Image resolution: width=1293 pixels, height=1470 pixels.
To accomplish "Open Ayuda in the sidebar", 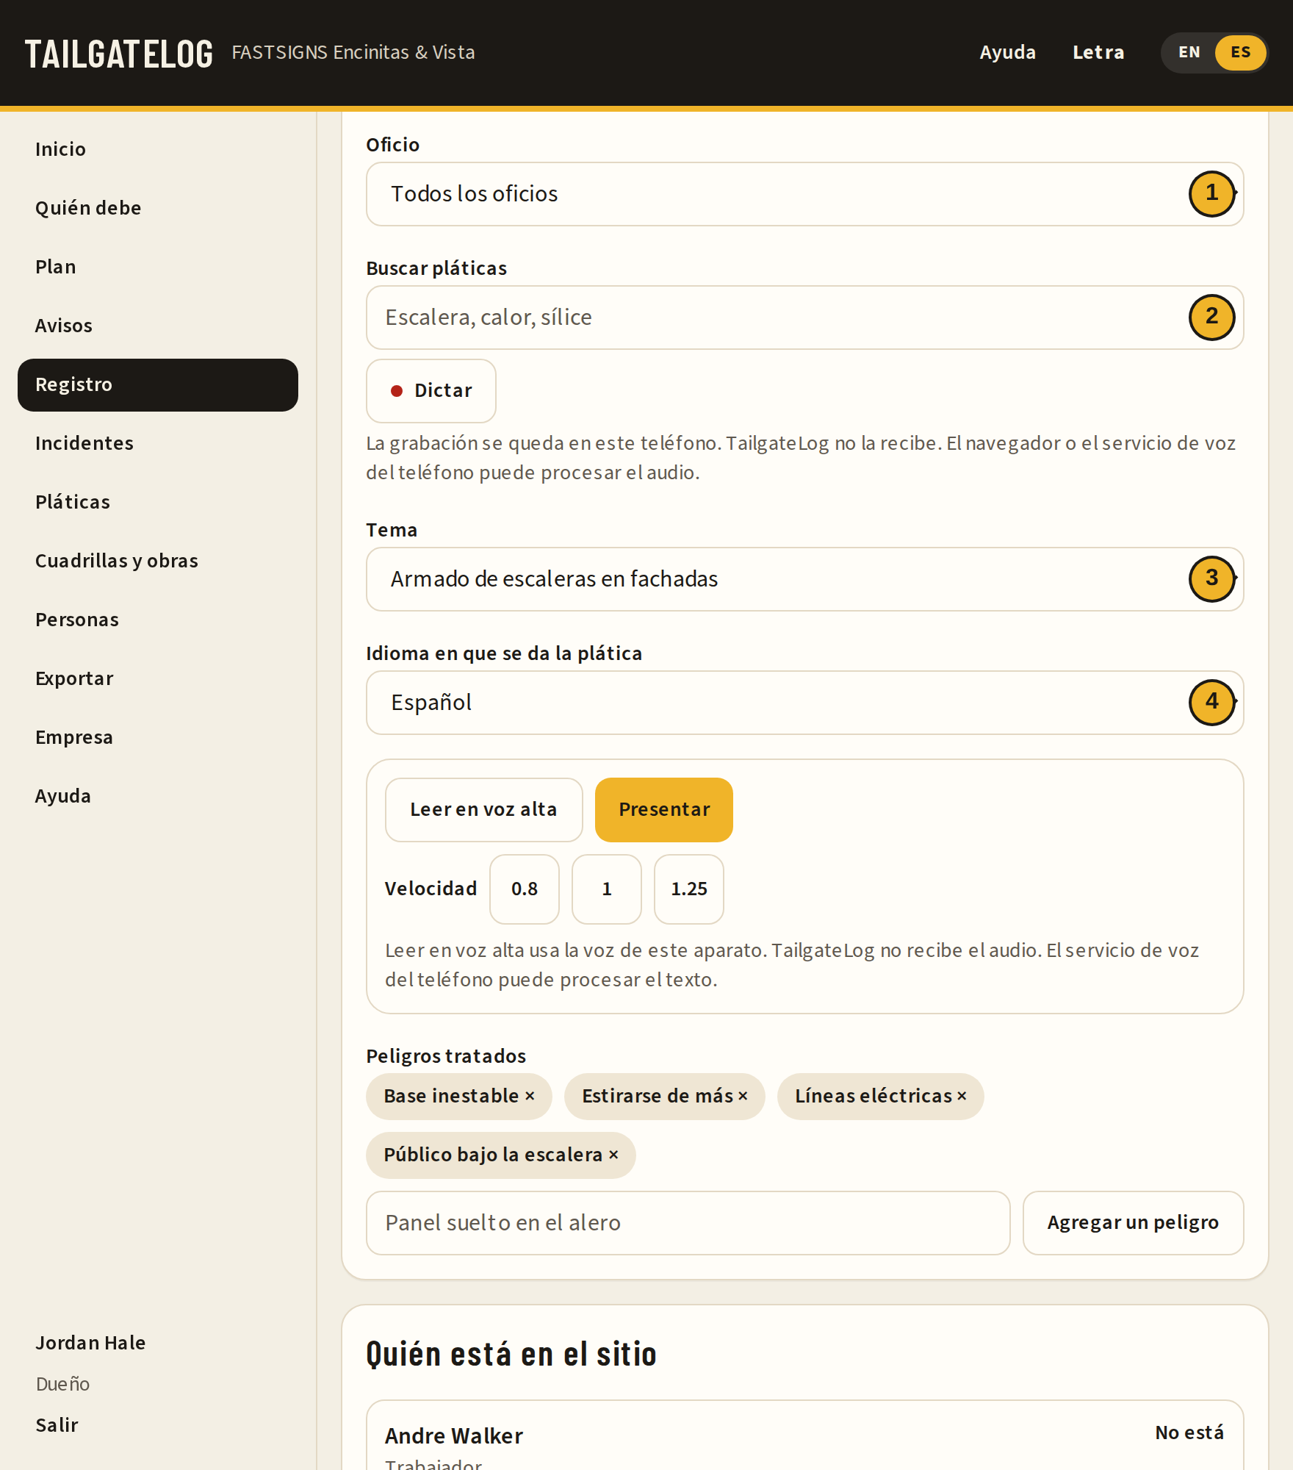I will point(158,797).
